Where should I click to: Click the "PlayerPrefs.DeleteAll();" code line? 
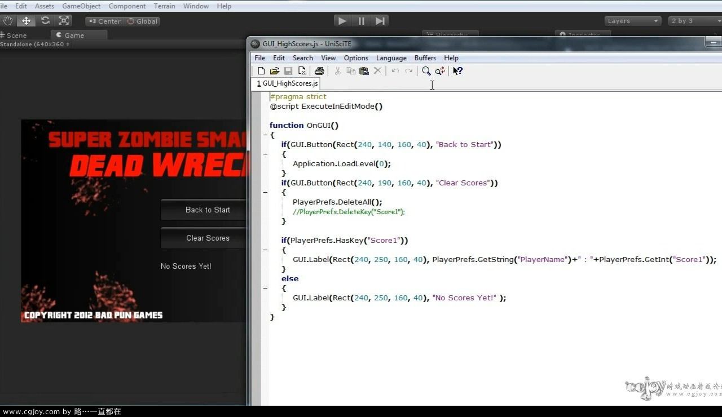pyautogui.click(x=337, y=202)
